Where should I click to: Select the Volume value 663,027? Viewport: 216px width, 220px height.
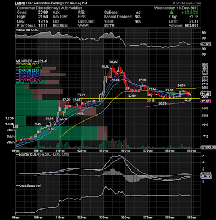(x=191, y=26)
